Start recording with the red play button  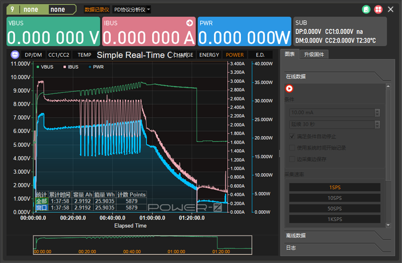(289, 89)
